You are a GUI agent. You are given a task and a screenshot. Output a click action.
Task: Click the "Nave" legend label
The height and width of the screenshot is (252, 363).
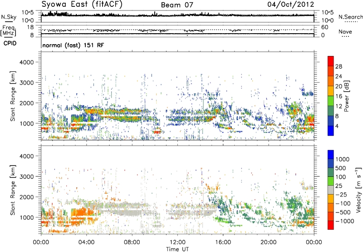click(x=345, y=32)
